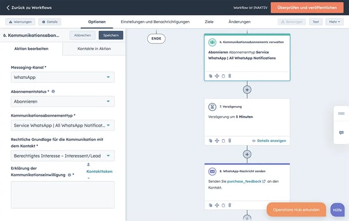Open Kommunikationsabonnementtyp dropdown
Screen dimensions: 349x221
(63, 125)
